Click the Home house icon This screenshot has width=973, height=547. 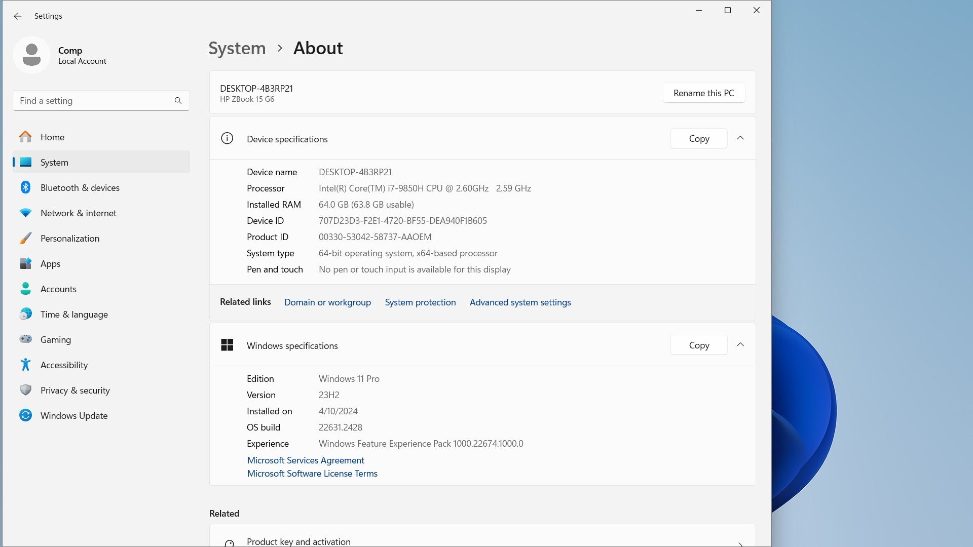pyautogui.click(x=25, y=137)
